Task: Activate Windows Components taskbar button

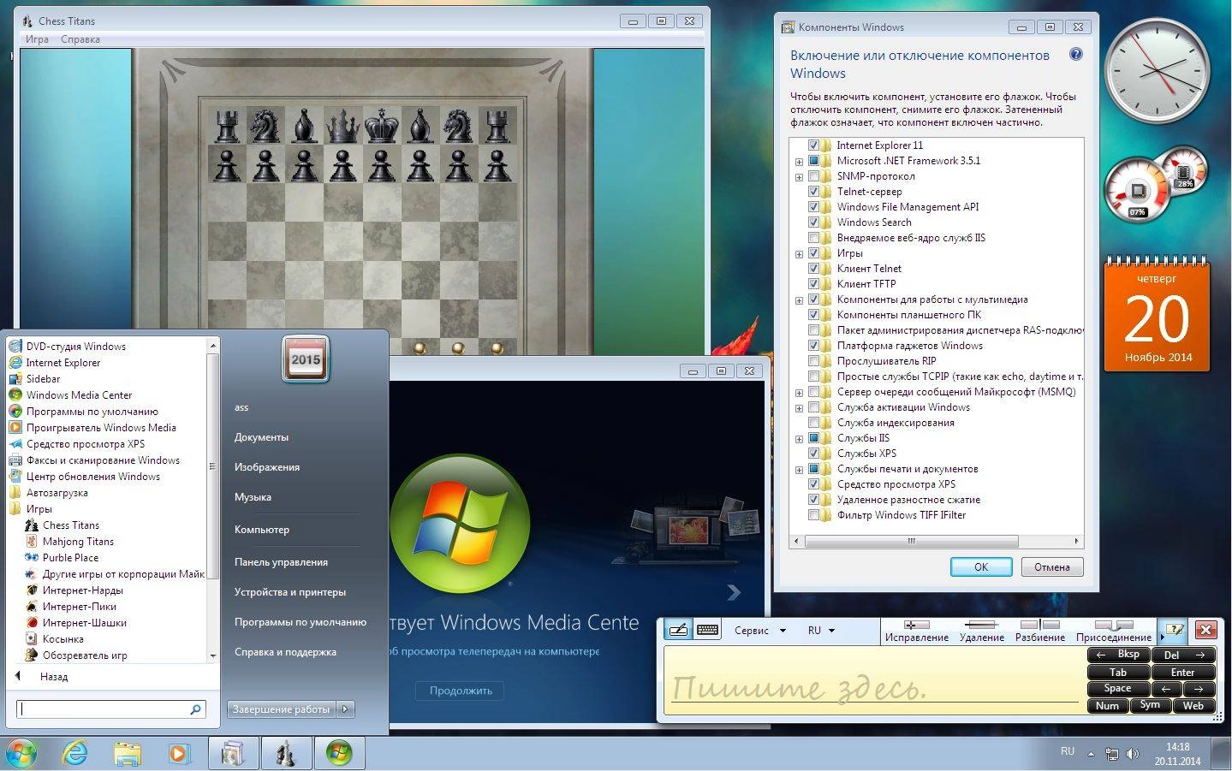Action: point(233,753)
